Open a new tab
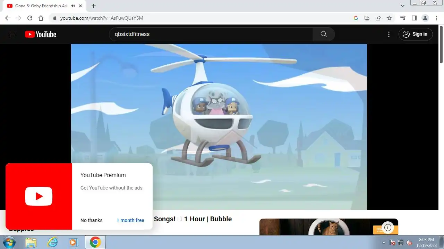 coord(94,6)
